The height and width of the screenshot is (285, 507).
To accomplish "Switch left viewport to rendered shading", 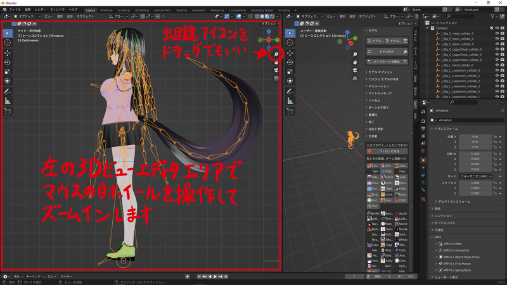I will coord(273,16).
